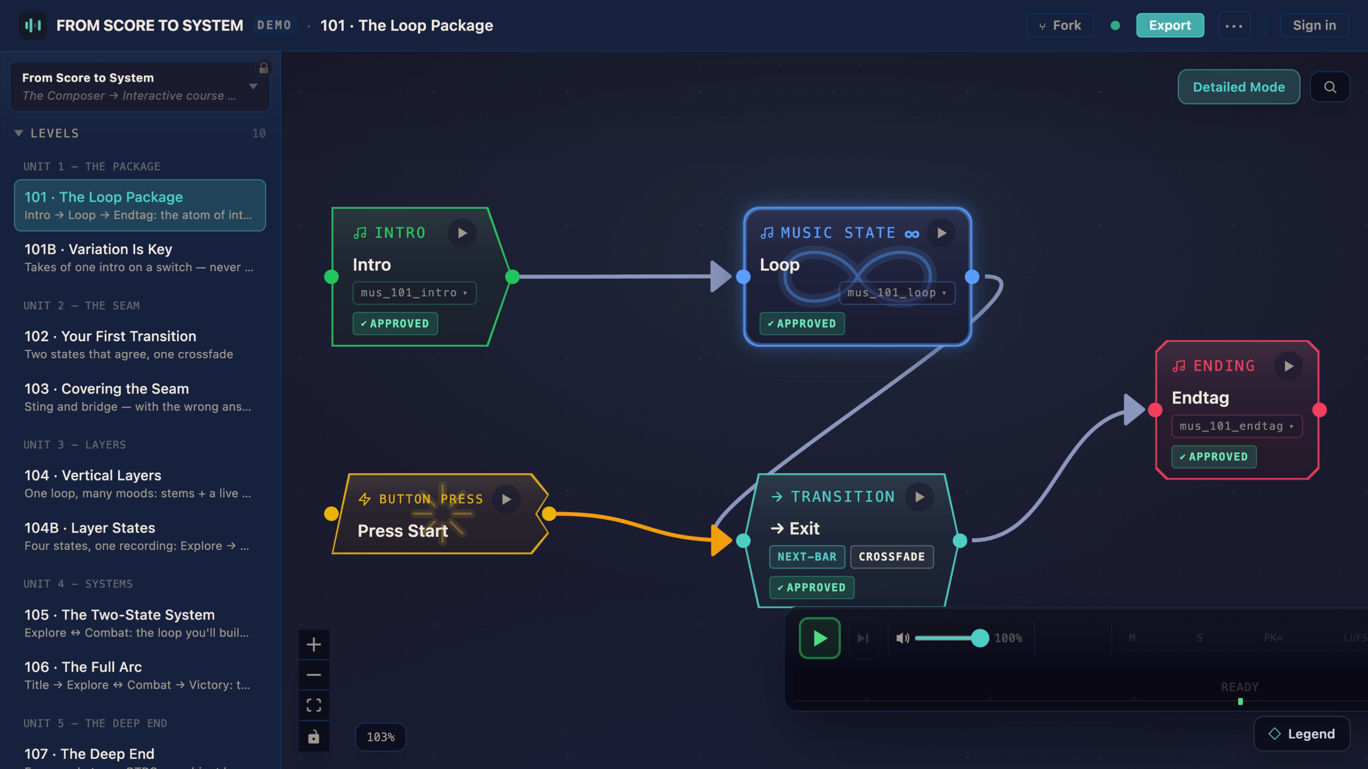Toggle the CROSSFADE option on the transition
1368x769 pixels.
(891, 556)
